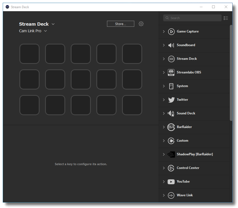Click the "Wave Link" label
Image resolution: width=238 pixels, height=208 pixels.
(x=185, y=195)
